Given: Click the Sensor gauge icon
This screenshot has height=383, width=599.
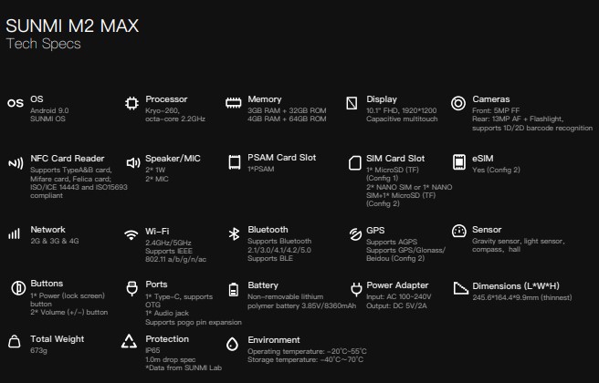Looking at the screenshot, I should point(458,231).
